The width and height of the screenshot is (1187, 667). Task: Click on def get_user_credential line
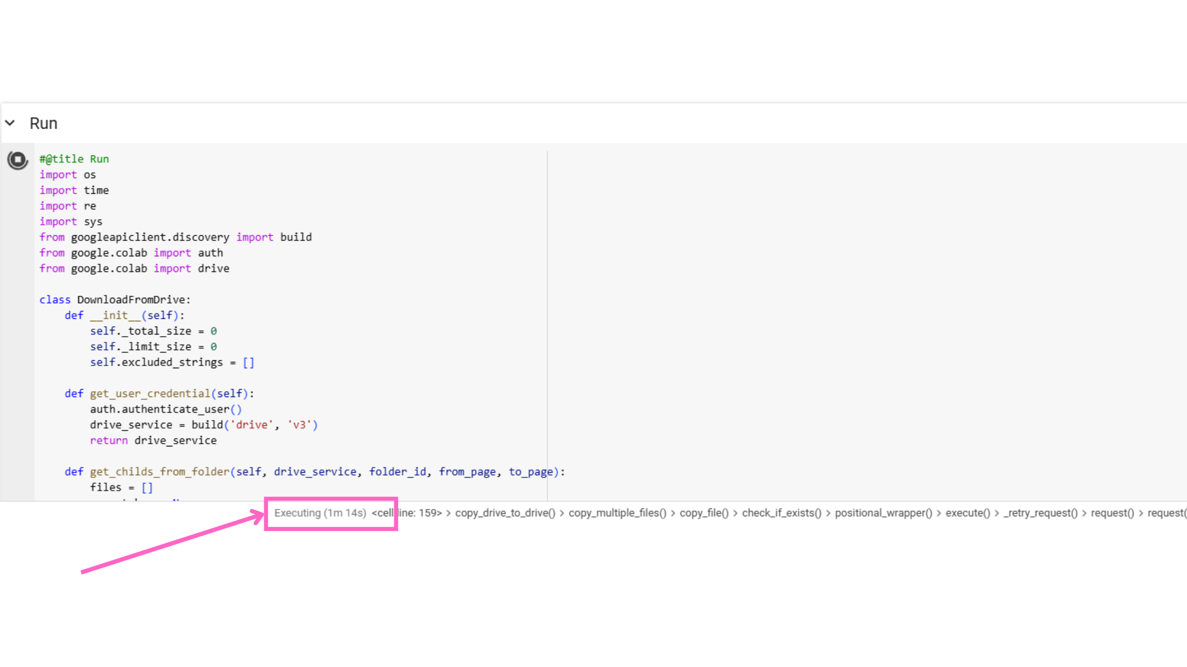159,394
